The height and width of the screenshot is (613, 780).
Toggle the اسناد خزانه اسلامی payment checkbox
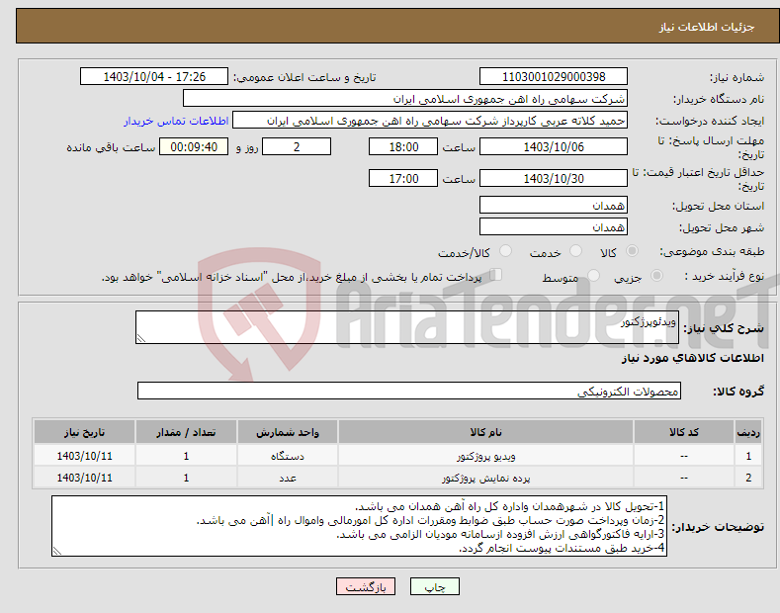click(496, 275)
